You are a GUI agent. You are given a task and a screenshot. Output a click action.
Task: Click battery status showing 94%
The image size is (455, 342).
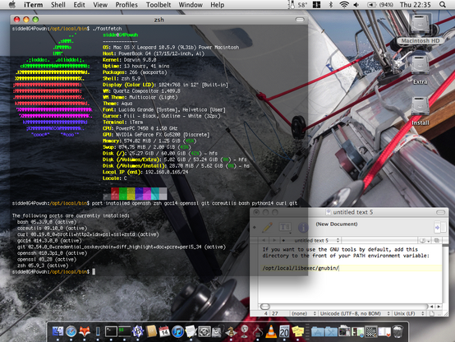click(x=380, y=5)
